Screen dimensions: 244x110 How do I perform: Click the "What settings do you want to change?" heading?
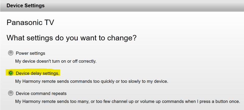[x=71, y=38]
